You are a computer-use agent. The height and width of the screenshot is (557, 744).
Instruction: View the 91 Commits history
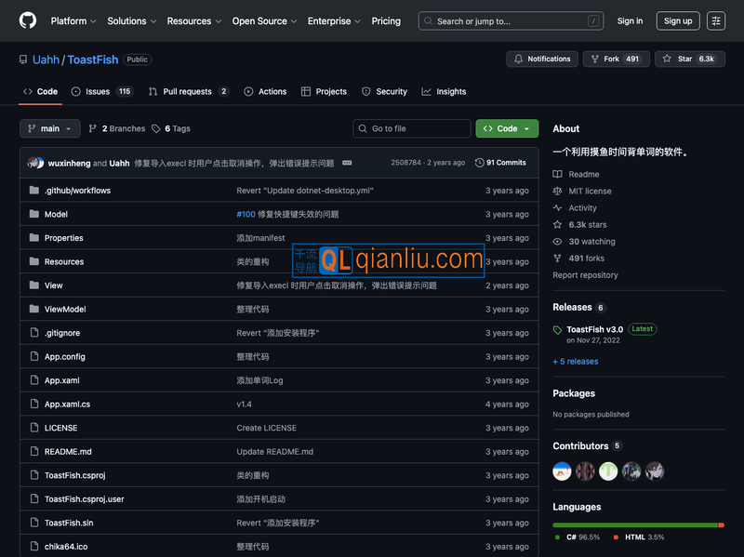(500, 163)
